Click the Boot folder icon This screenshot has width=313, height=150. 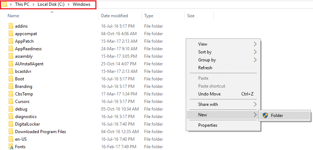11,79
